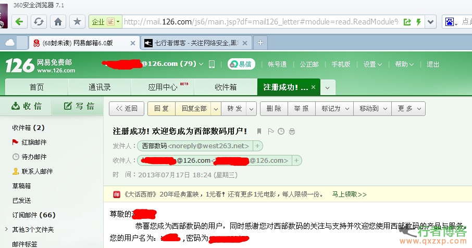This screenshot has width=472, height=248.
Task: Click the green lightning speed mode icon
Action: (418, 22)
